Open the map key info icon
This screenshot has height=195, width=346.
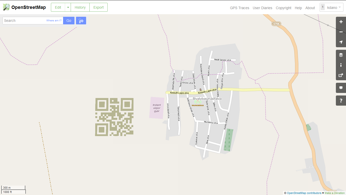(341, 65)
